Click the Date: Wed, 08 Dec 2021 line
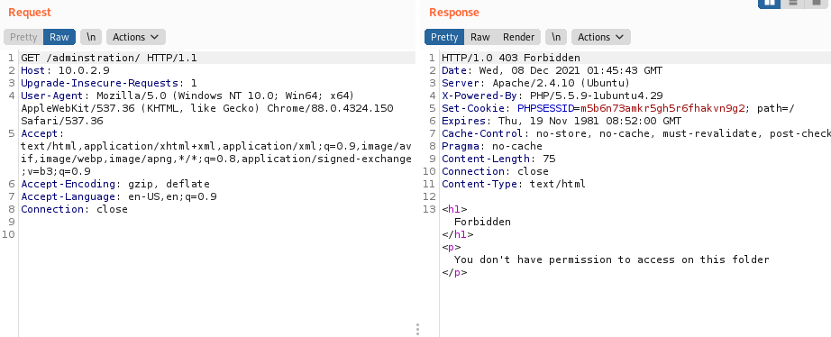This screenshot has width=831, height=337. click(x=552, y=70)
